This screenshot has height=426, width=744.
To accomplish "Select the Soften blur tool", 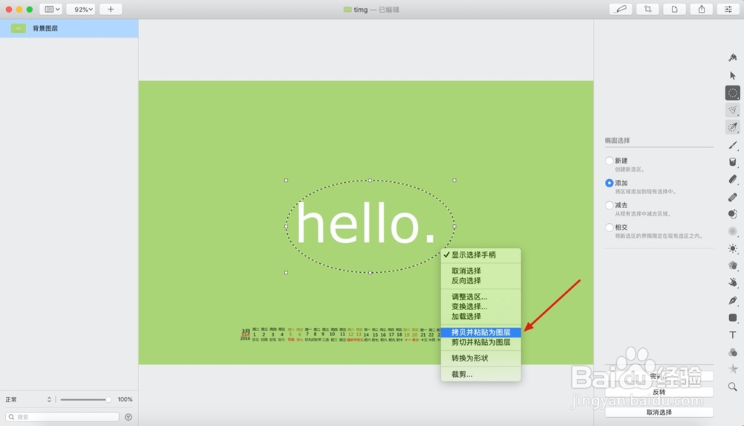I will (x=733, y=231).
